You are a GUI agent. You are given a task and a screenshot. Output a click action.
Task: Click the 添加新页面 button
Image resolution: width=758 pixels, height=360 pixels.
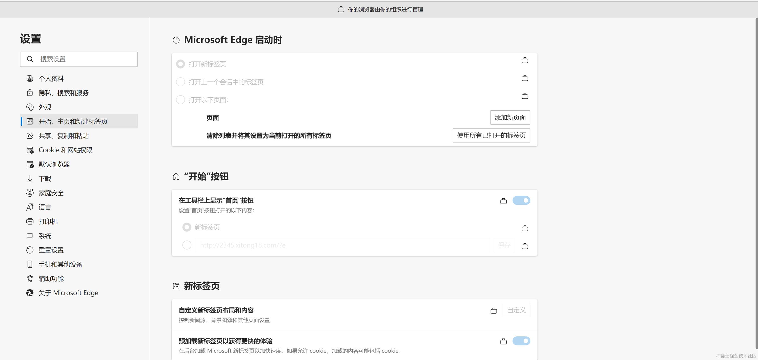(510, 118)
